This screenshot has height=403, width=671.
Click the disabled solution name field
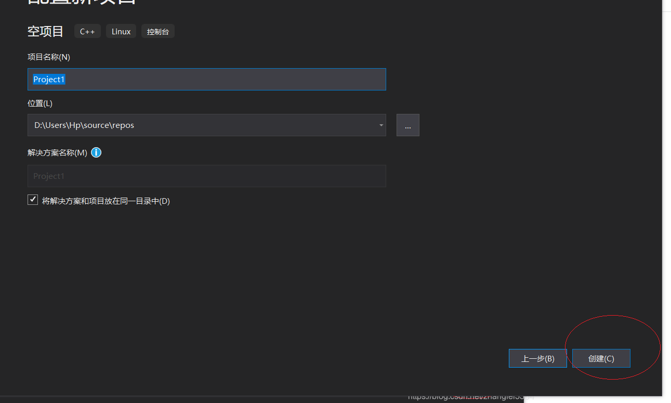pyautogui.click(x=207, y=176)
